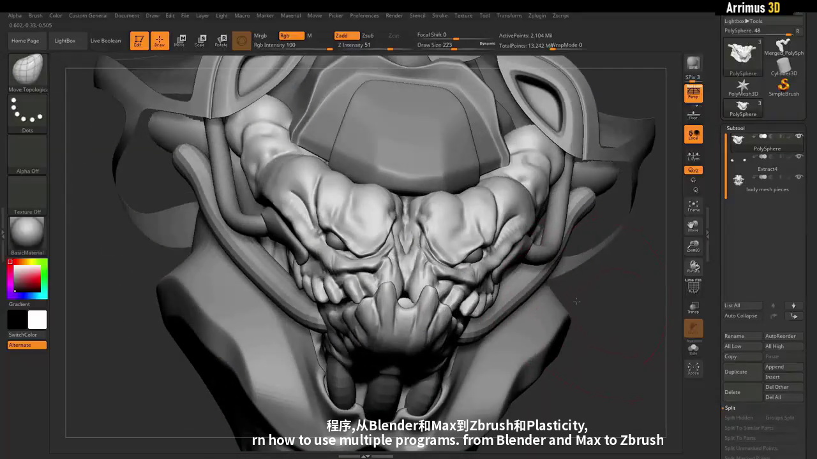Hide body mesh pieces subtool eye icon
Viewport: 817px width, 459px height.
pyautogui.click(x=798, y=177)
